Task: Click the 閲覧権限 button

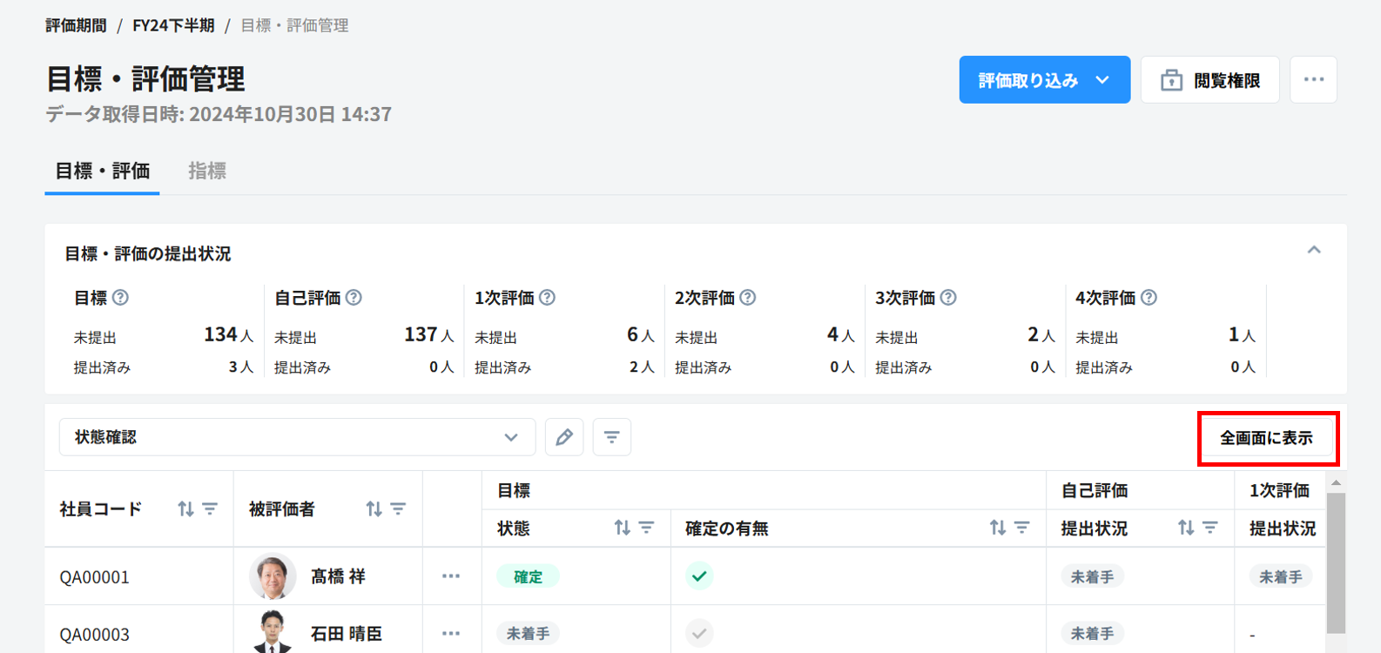Action: tap(1209, 80)
